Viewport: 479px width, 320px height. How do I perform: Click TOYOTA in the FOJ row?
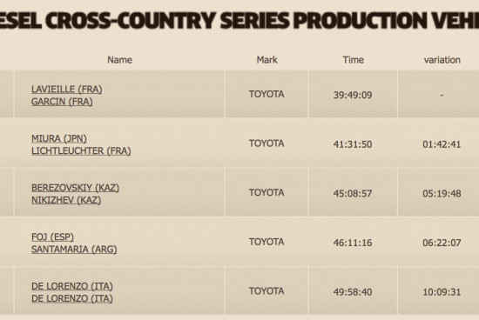click(x=266, y=242)
